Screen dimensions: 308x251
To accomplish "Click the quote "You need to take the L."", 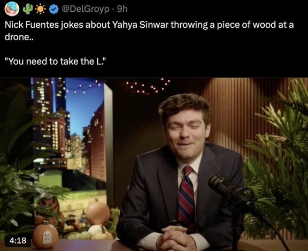I will 55,62.
